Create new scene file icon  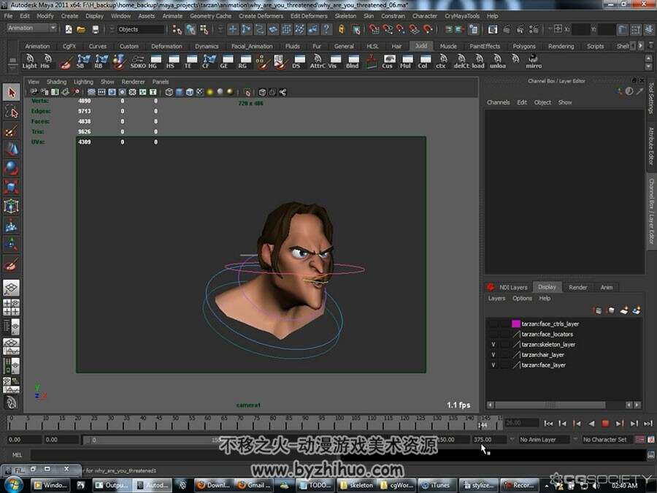pos(69,29)
